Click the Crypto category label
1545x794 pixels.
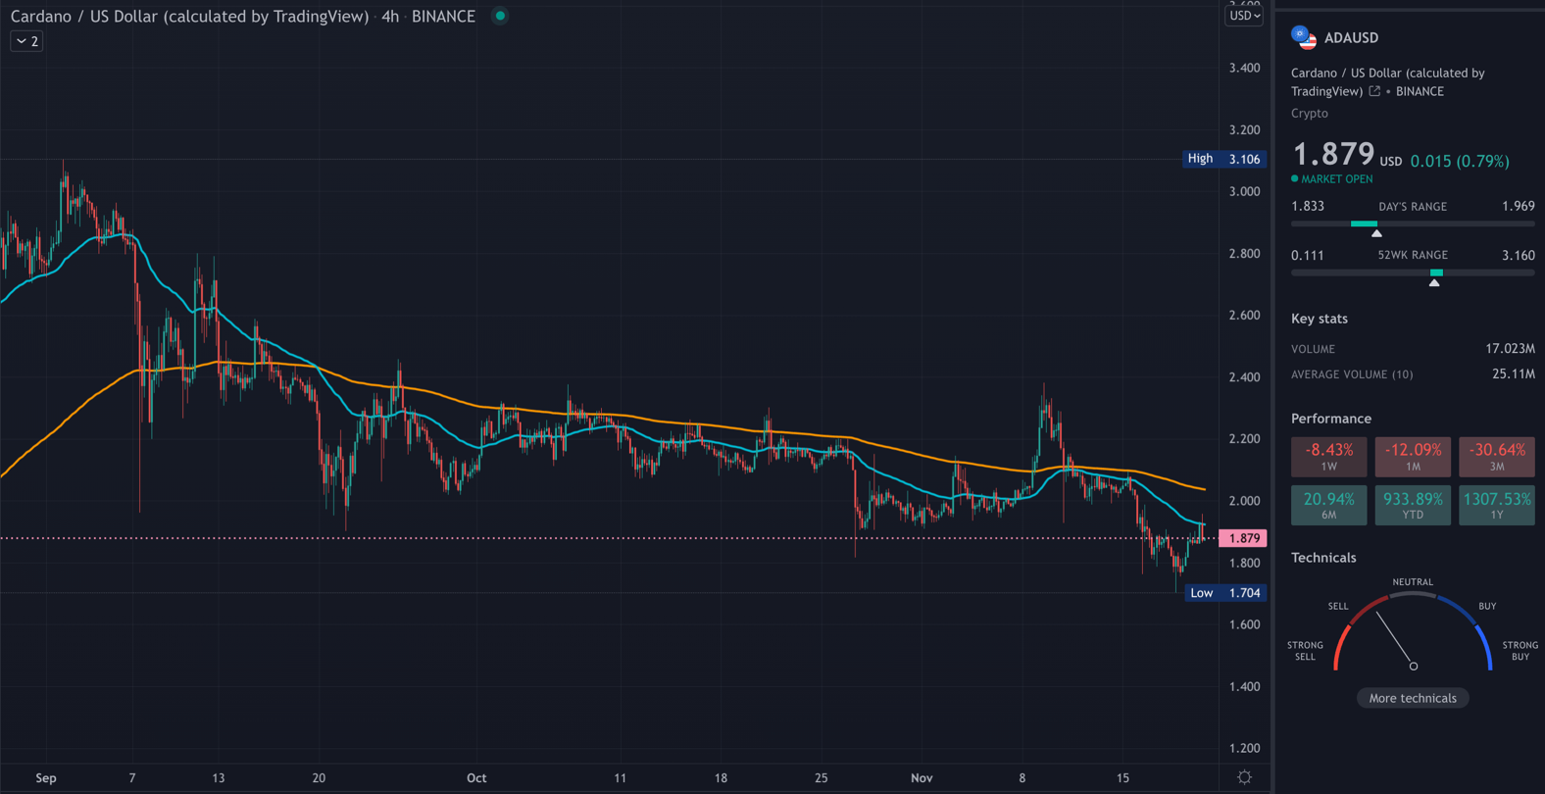point(1310,114)
